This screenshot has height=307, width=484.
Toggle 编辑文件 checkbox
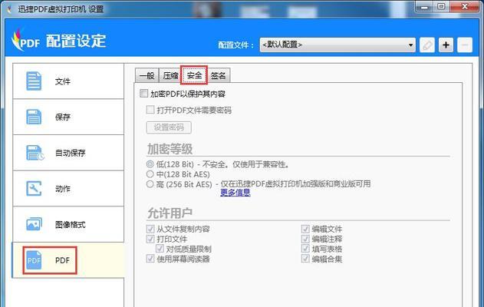pyautogui.click(x=305, y=229)
